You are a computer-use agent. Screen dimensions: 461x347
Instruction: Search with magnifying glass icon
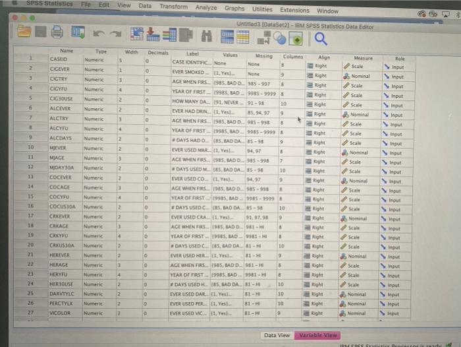pos(321,39)
